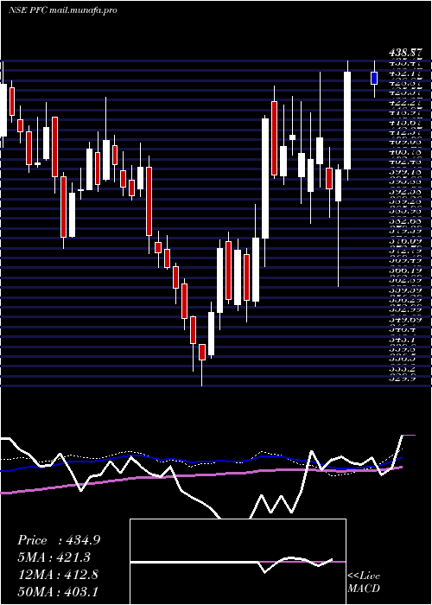Click the 349.69 price axis label

(406, 320)
